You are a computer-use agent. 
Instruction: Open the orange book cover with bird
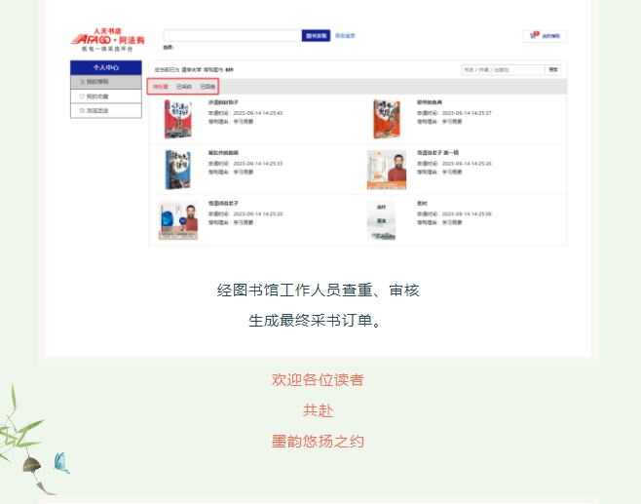tap(387, 119)
